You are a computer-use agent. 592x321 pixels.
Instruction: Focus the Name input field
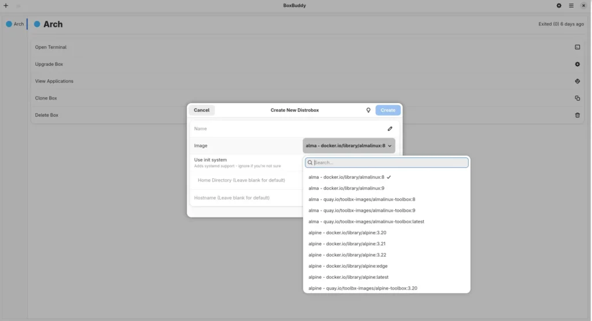(294, 129)
